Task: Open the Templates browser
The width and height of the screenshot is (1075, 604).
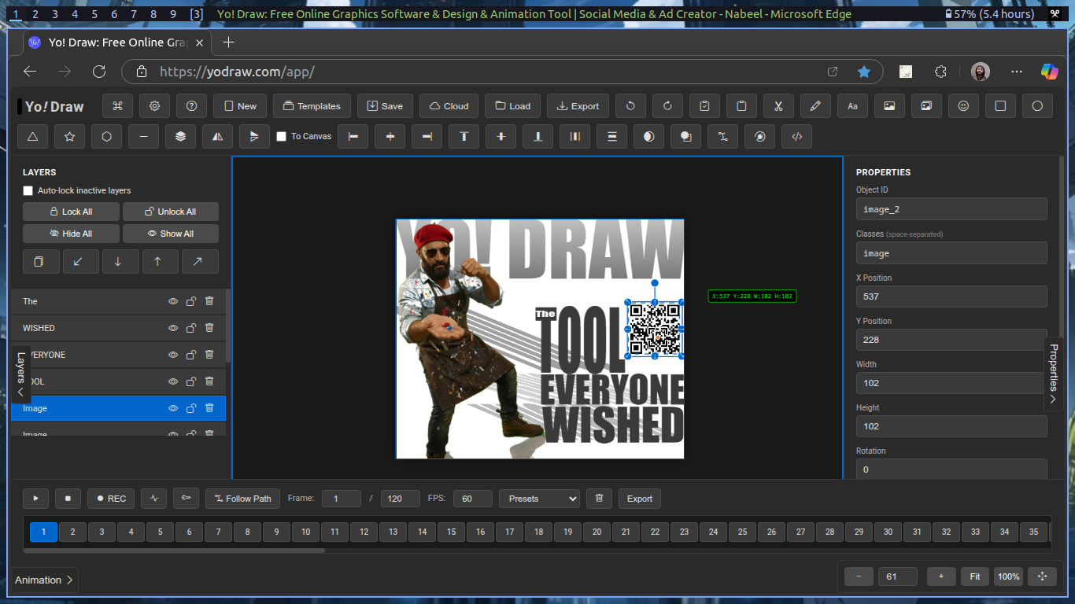Action: coord(312,105)
